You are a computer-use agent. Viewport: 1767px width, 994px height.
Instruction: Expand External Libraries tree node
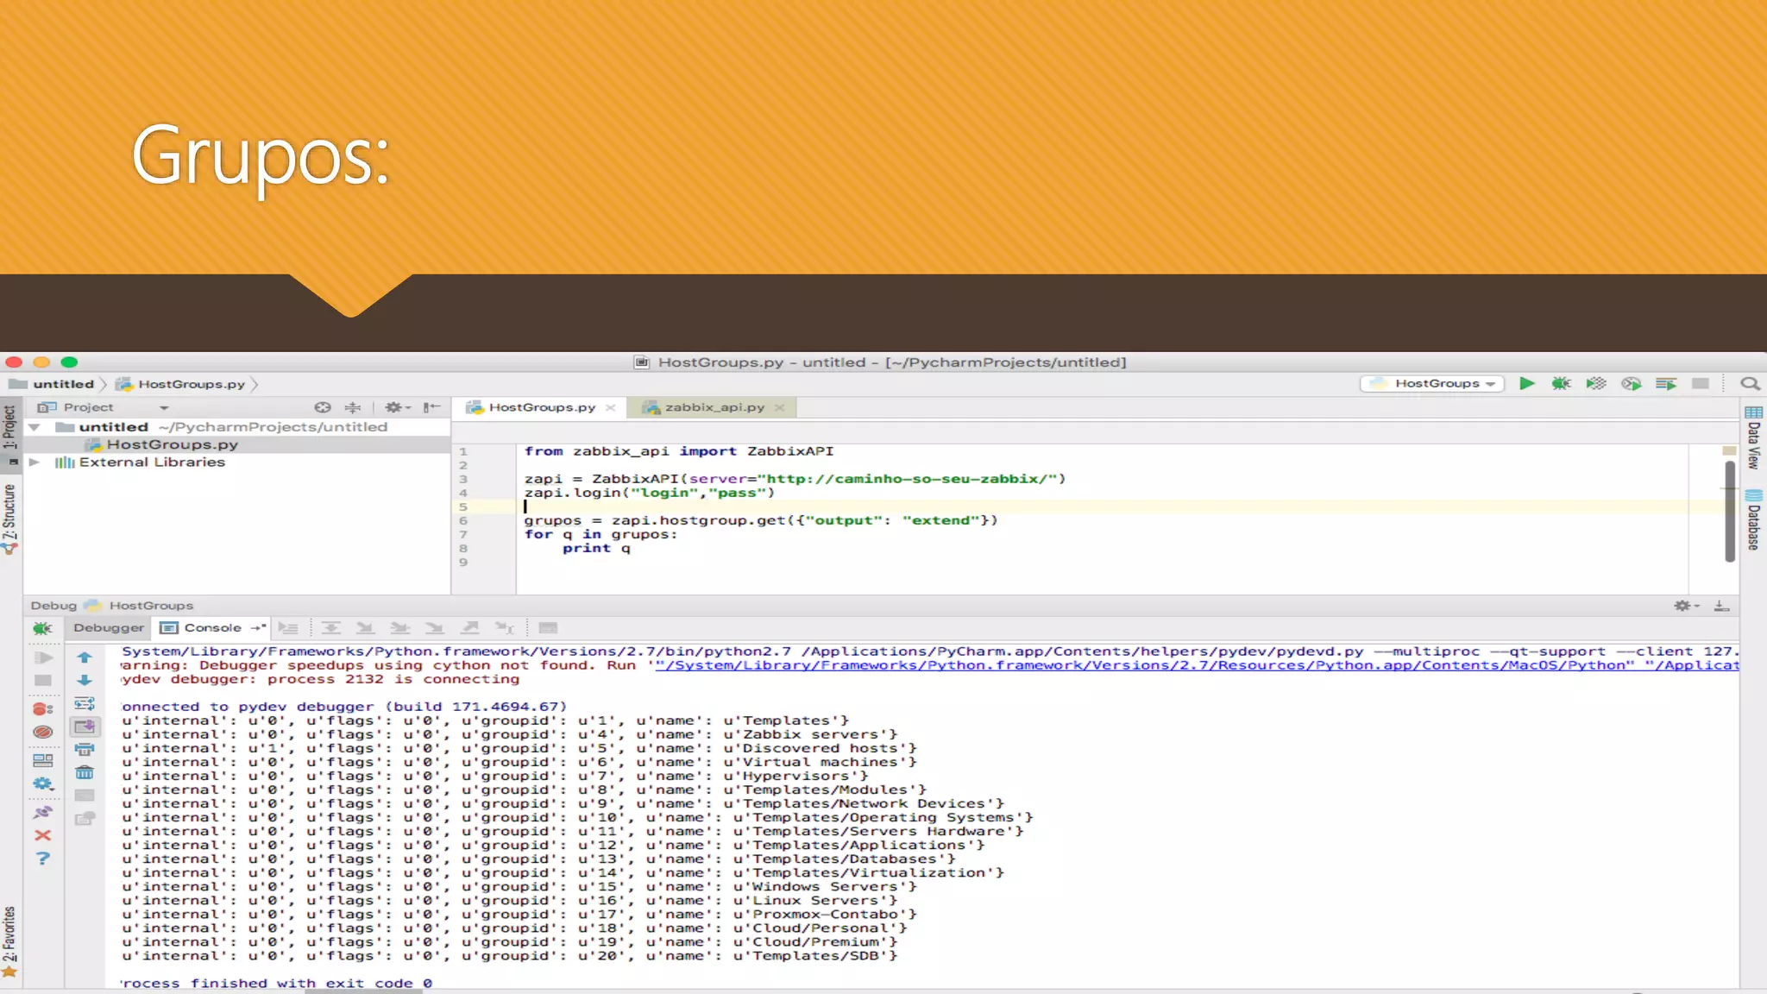click(x=35, y=462)
